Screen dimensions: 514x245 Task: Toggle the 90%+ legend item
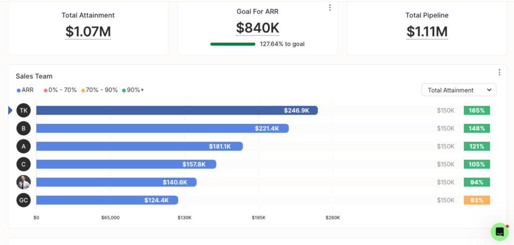click(133, 90)
